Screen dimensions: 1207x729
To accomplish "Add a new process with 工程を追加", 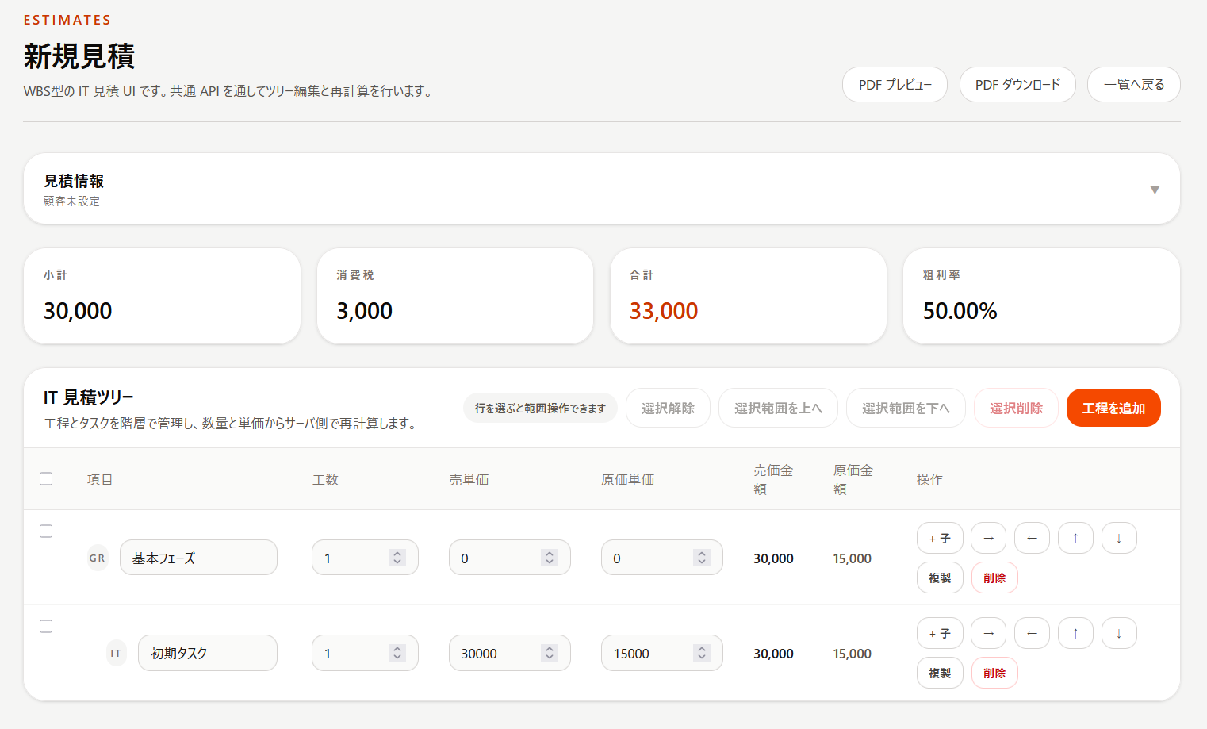I will tap(1113, 408).
